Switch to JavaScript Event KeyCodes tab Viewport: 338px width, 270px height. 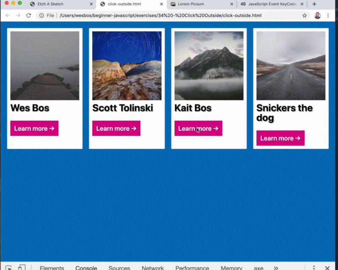tap(270, 4)
